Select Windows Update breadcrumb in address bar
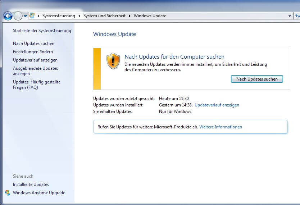The image size is (300, 205). pos(150,16)
